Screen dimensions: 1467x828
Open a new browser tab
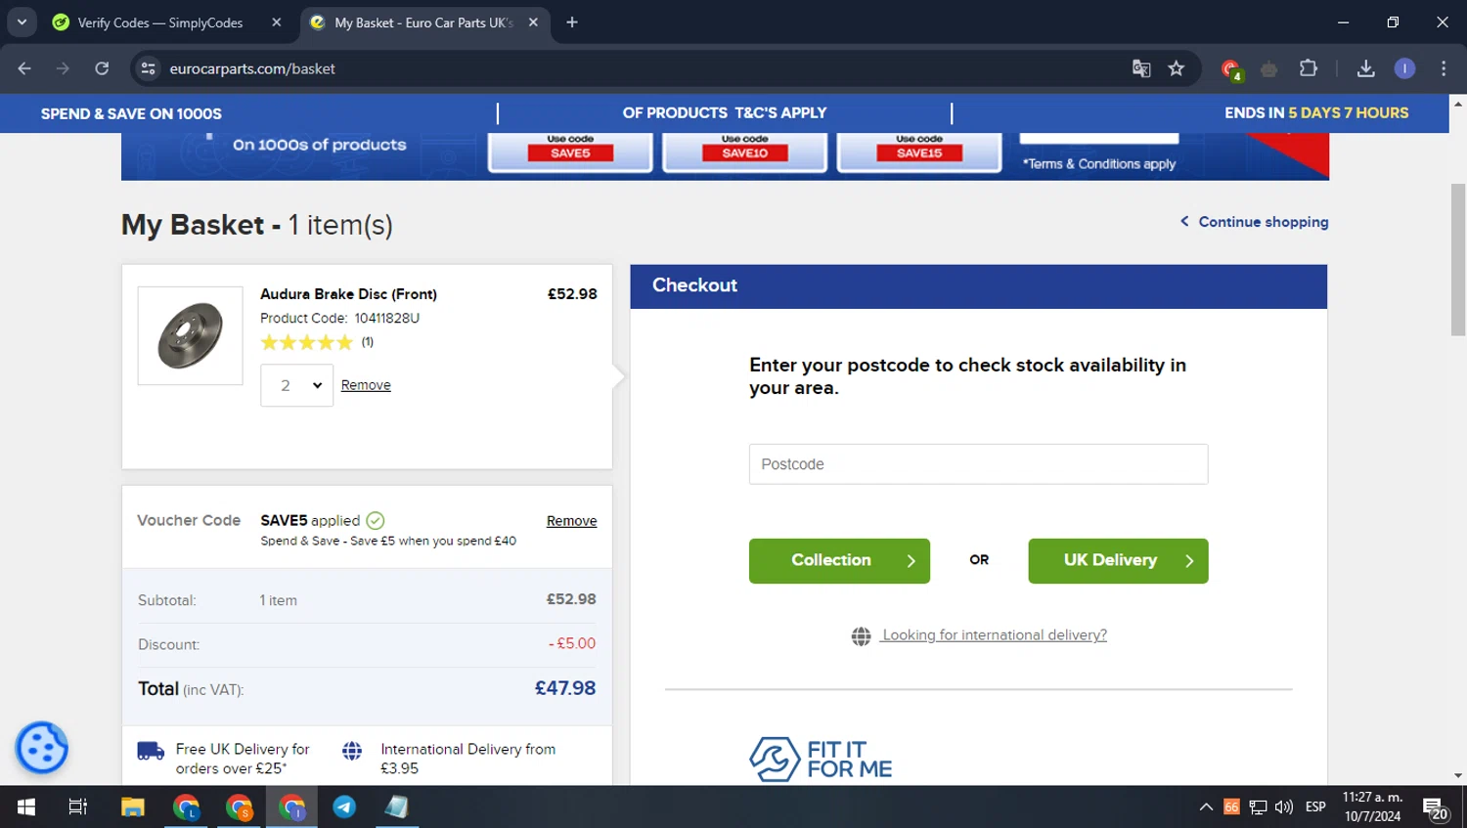point(572,22)
